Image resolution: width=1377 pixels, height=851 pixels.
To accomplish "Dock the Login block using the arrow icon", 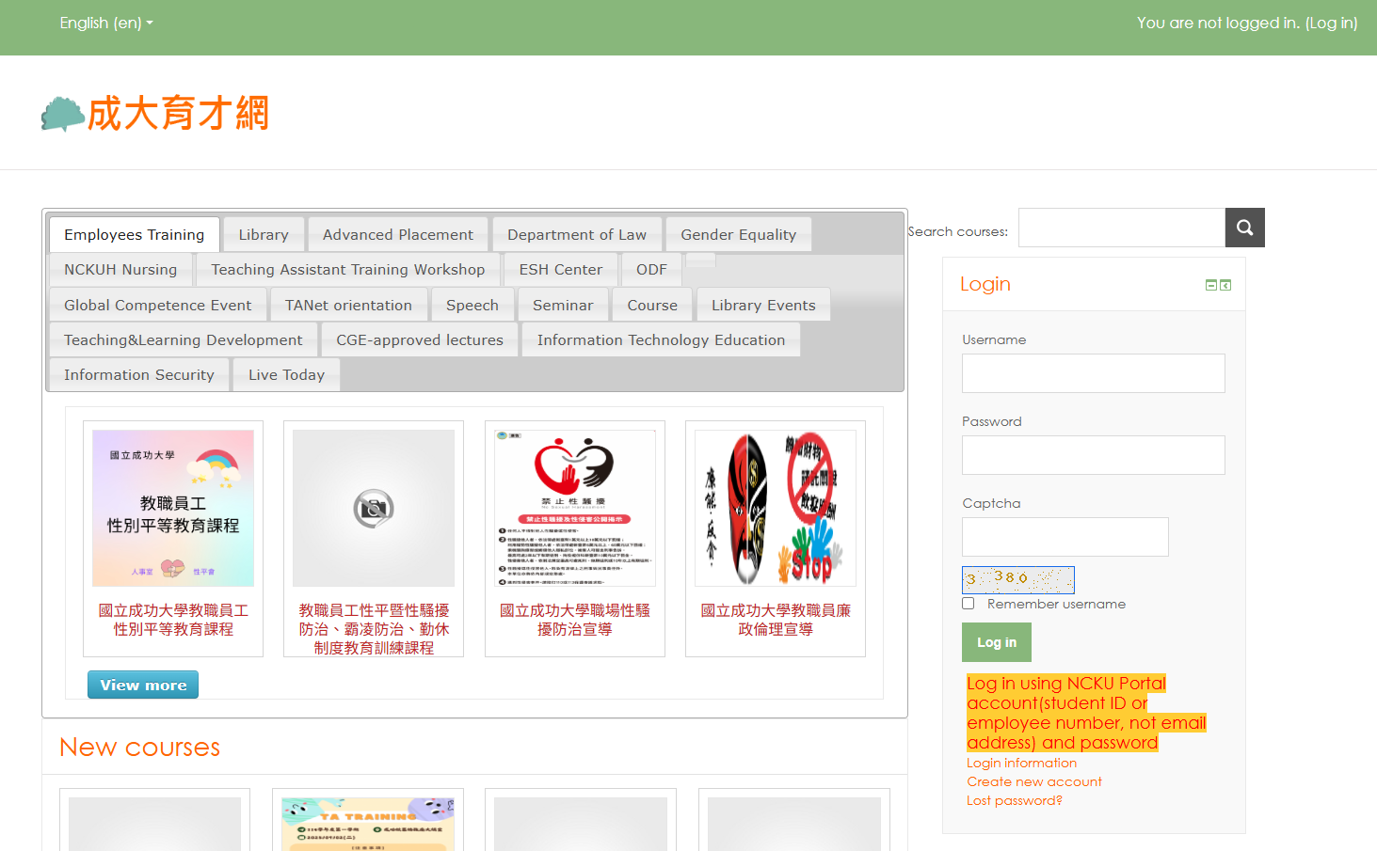I will coord(1225,285).
